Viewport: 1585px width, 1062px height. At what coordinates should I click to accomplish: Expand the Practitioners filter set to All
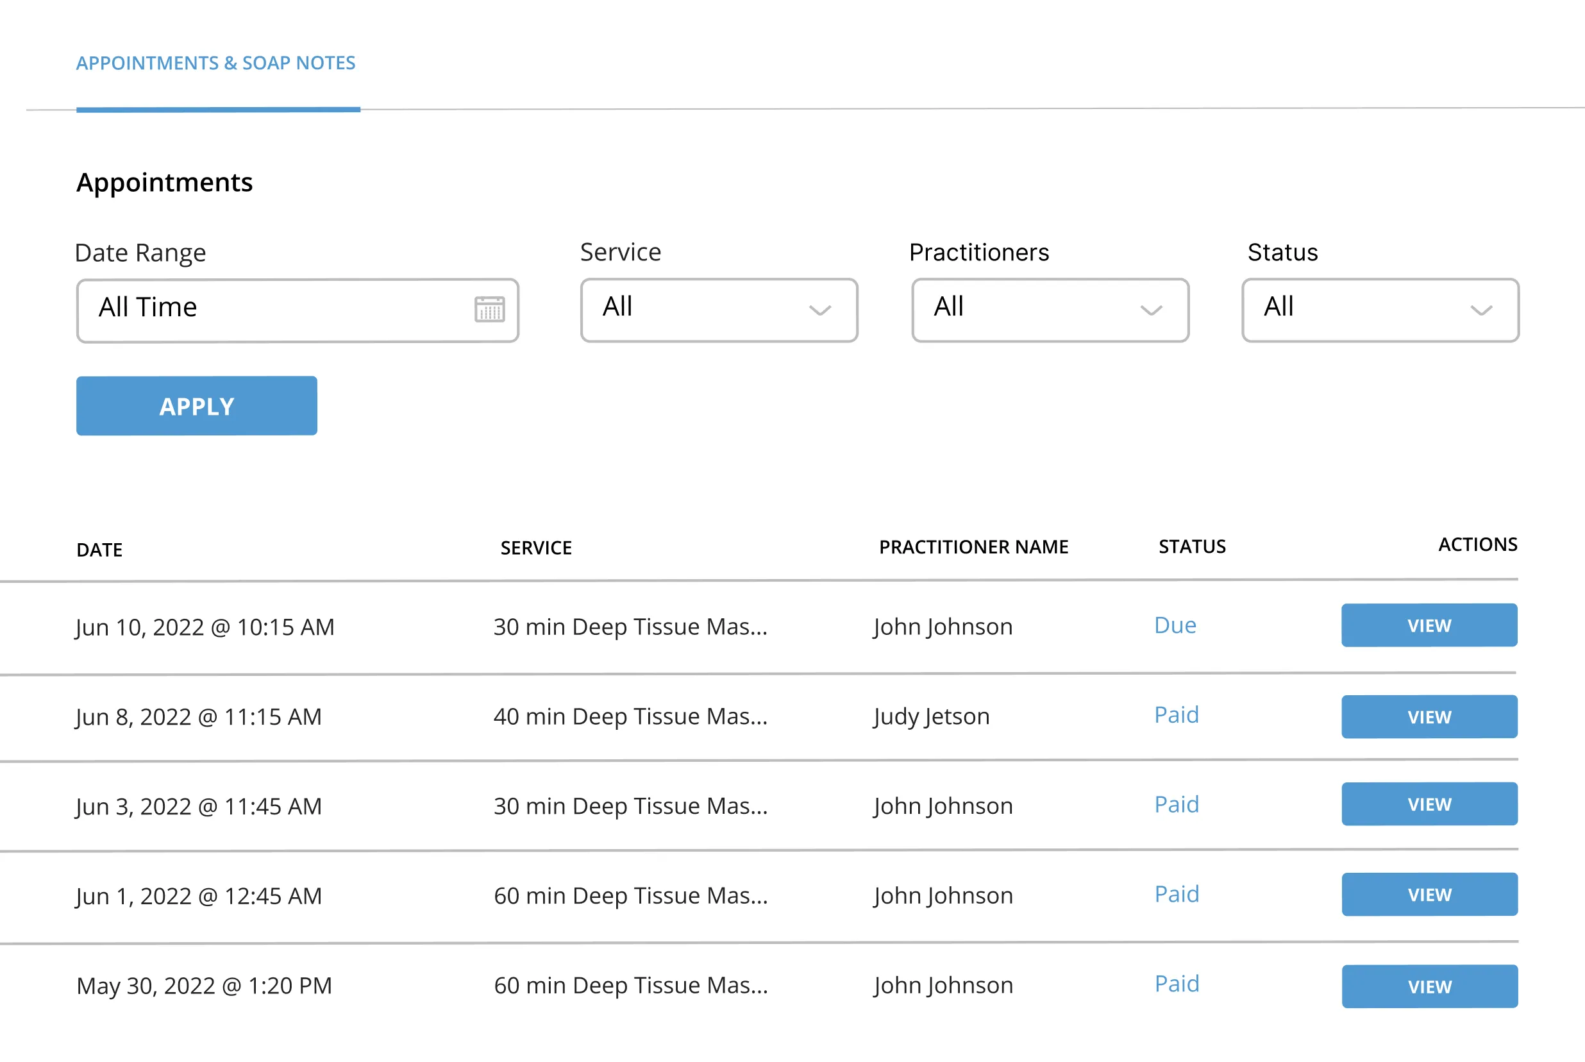[1050, 310]
